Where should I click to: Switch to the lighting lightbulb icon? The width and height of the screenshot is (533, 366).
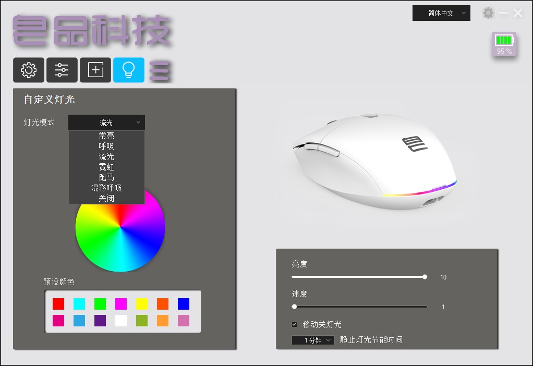coord(129,70)
